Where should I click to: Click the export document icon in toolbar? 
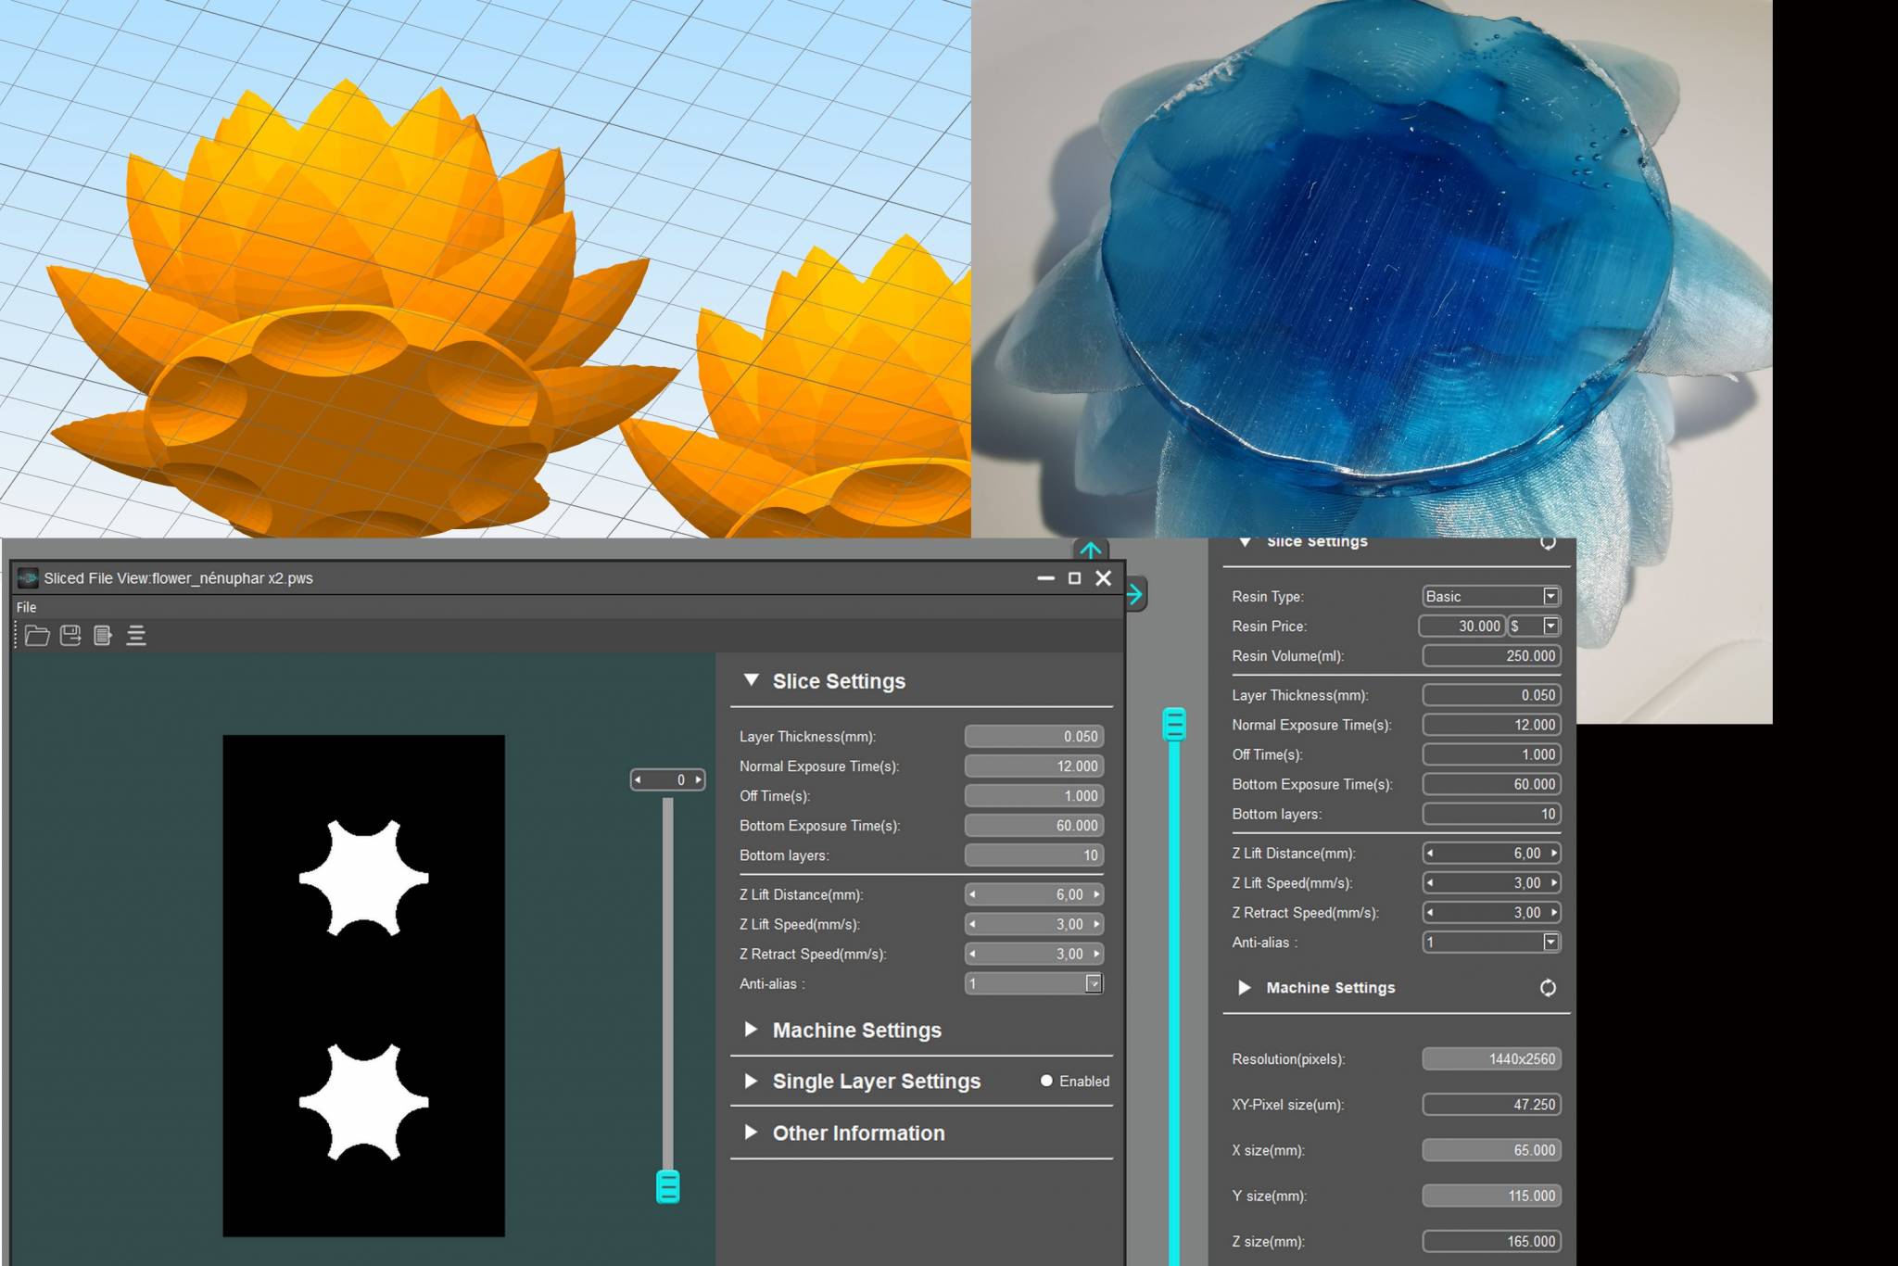[103, 636]
